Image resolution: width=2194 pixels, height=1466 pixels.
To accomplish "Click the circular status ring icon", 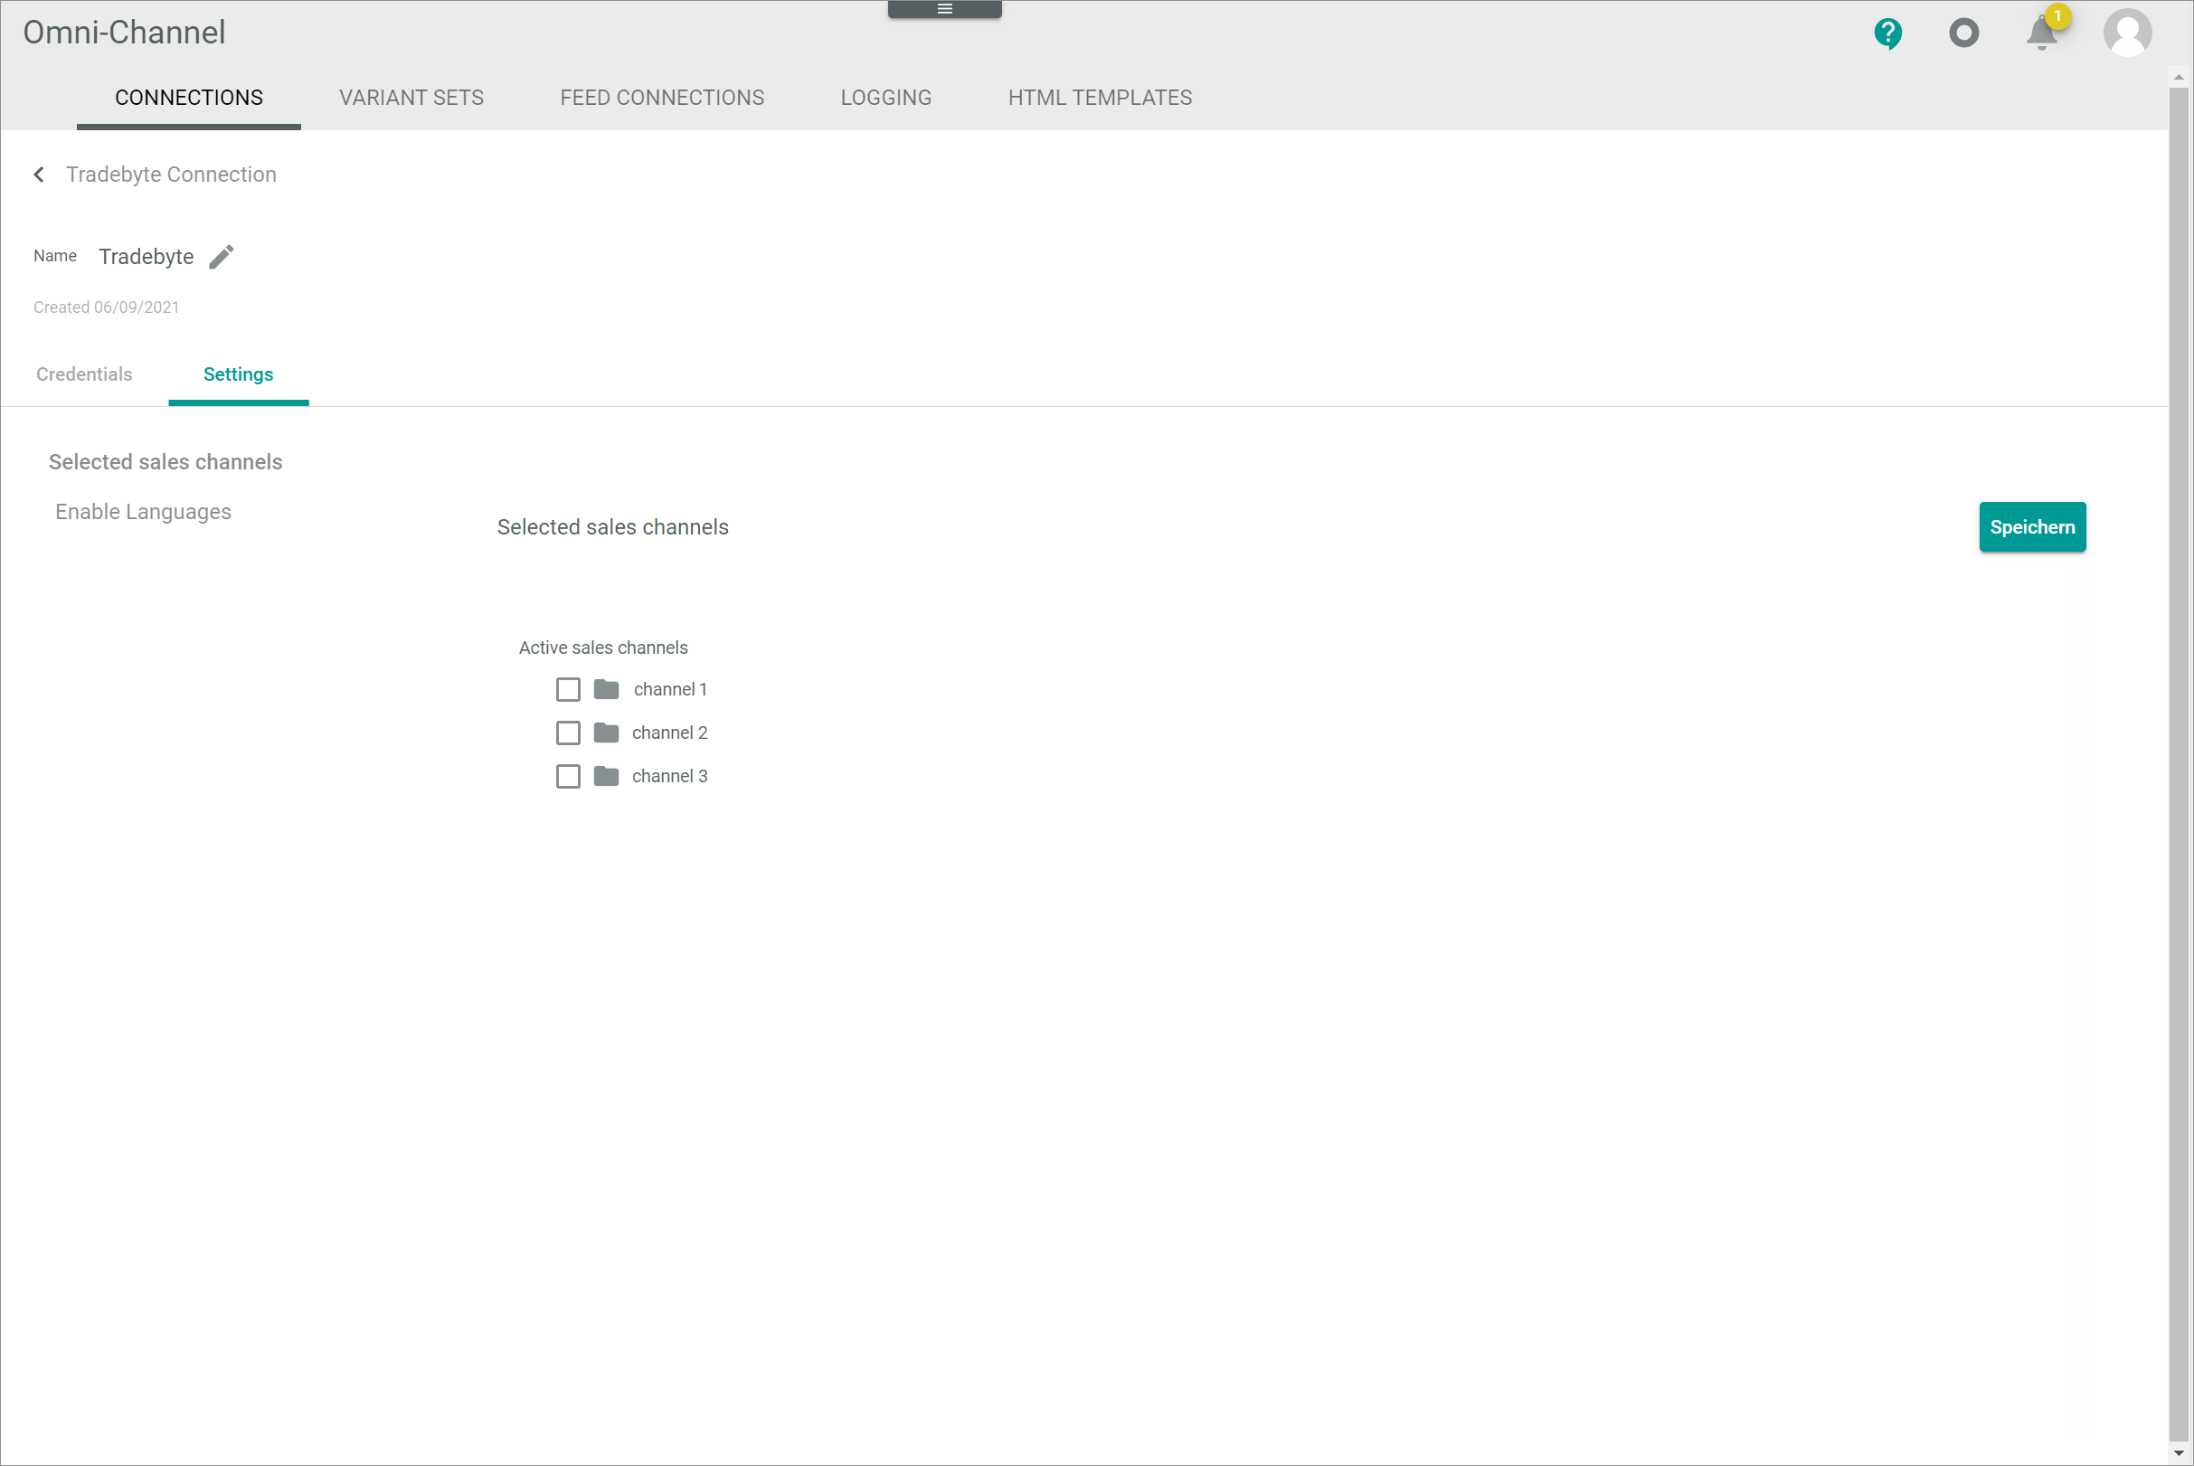I will tap(1963, 33).
